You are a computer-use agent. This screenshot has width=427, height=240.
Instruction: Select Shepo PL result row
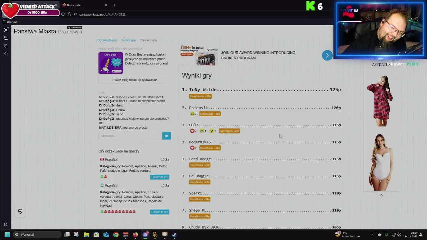(x=261, y=210)
